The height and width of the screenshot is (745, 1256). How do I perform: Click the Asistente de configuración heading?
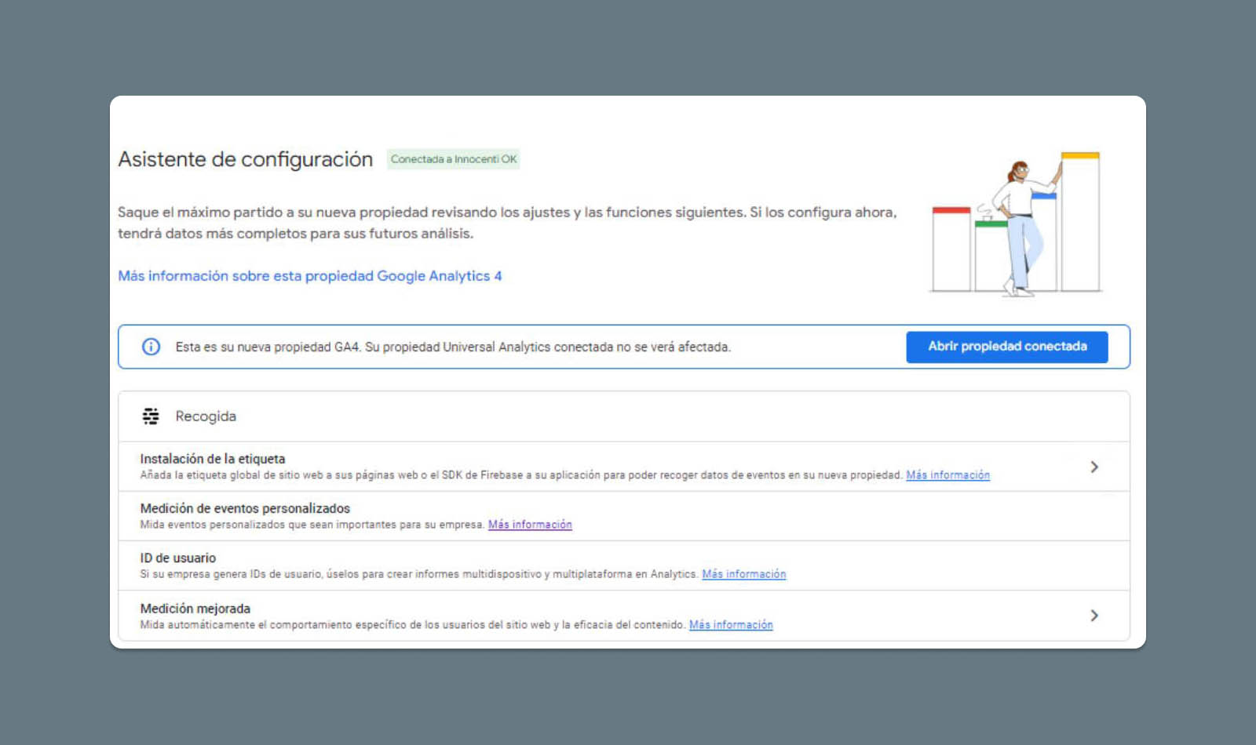[x=246, y=159]
